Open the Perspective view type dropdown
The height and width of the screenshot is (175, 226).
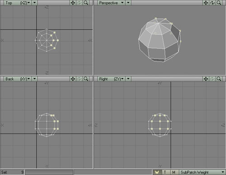tap(111, 3)
